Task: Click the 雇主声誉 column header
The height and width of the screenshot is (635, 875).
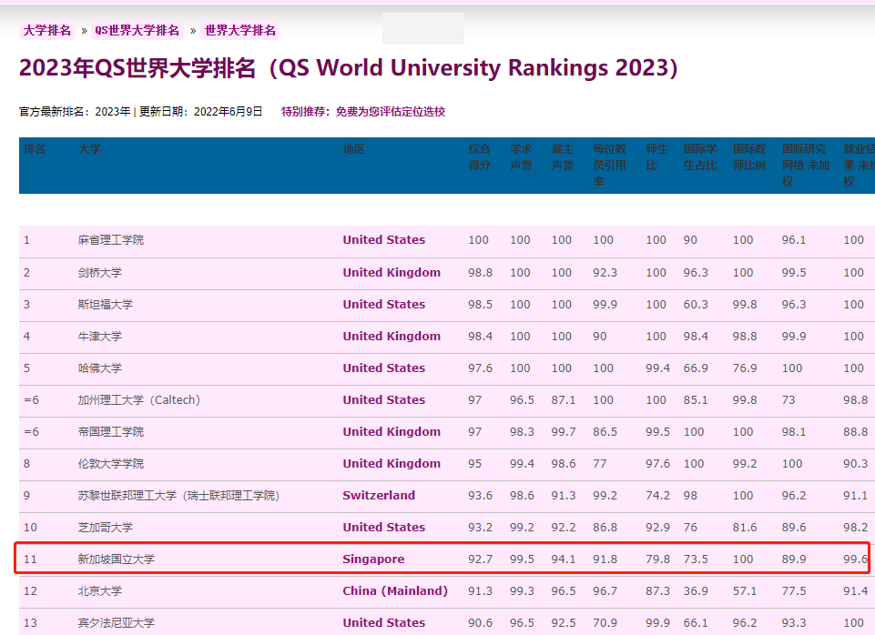Action: [563, 157]
